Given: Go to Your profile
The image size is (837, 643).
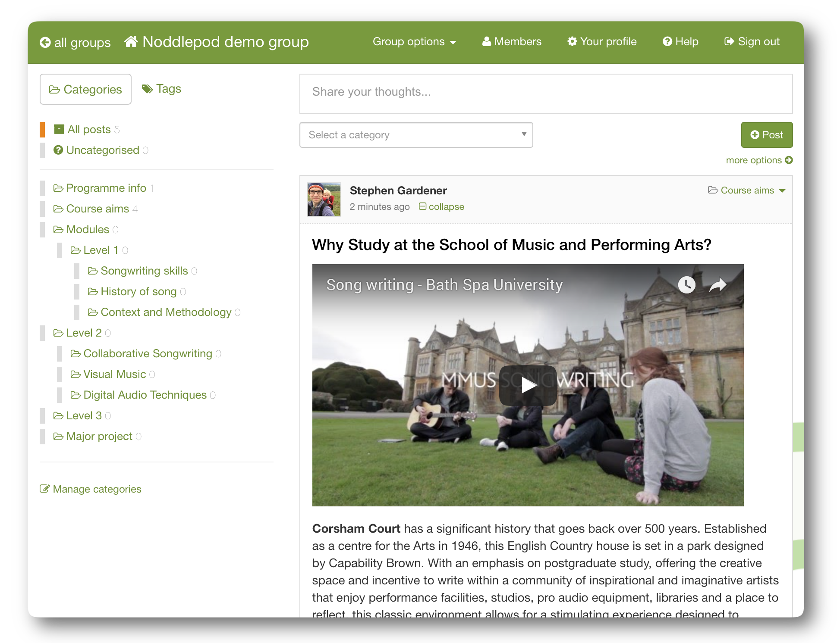Looking at the screenshot, I should [x=602, y=41].
